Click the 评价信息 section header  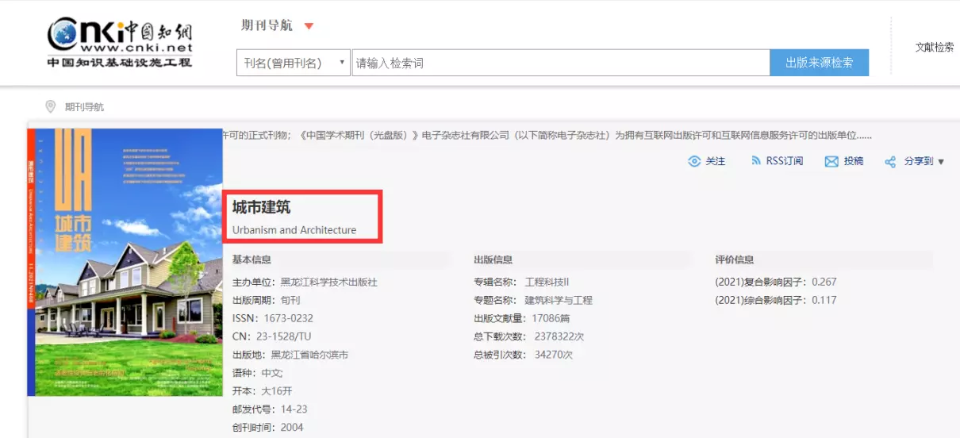(x=735, y=259)
